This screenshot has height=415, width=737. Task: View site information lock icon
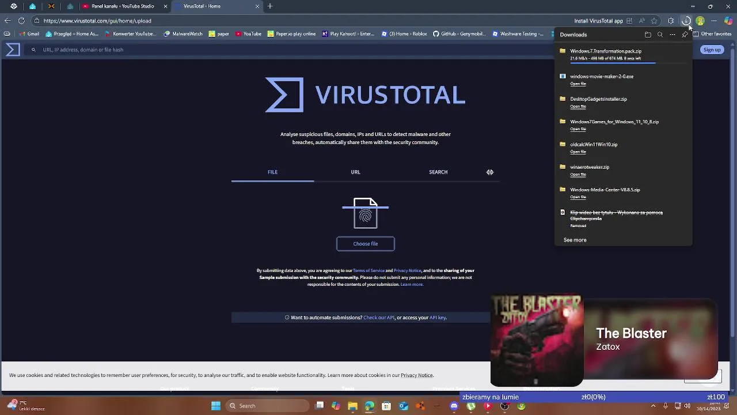(37, 21)
